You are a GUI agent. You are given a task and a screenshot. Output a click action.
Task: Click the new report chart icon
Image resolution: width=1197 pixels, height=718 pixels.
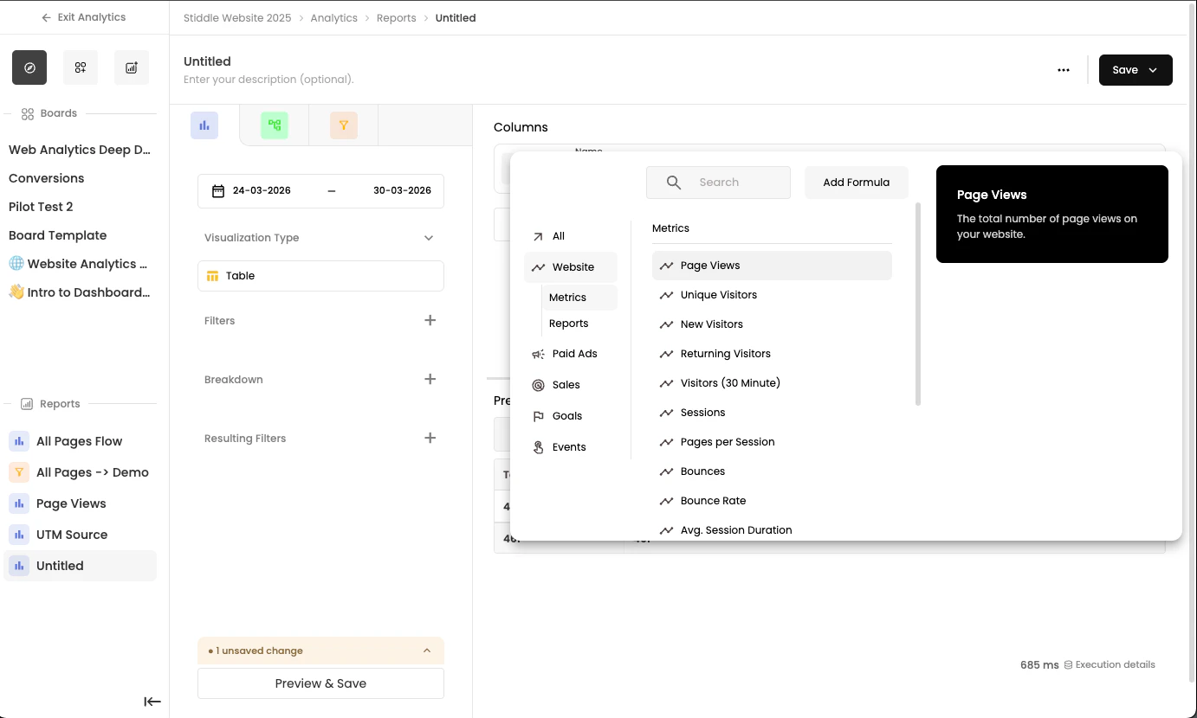click(132, 67)
